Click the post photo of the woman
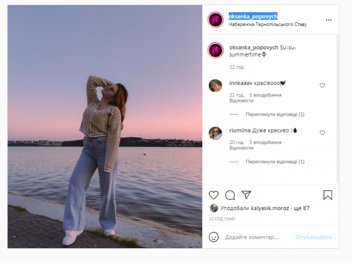Image resolution: width=352 pixels, height=263 pixels. point(105,127)
